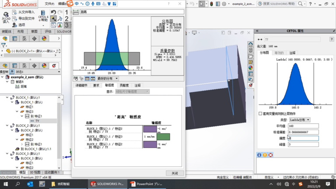Switch to the 详细细节 tab
The image size is (336, 189).
(x=81, y=85)
